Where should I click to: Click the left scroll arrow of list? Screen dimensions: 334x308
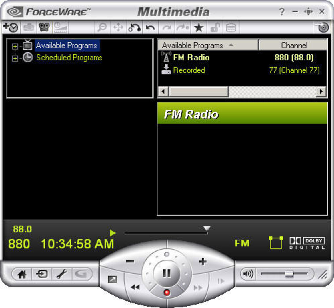[x=163, y=92]
